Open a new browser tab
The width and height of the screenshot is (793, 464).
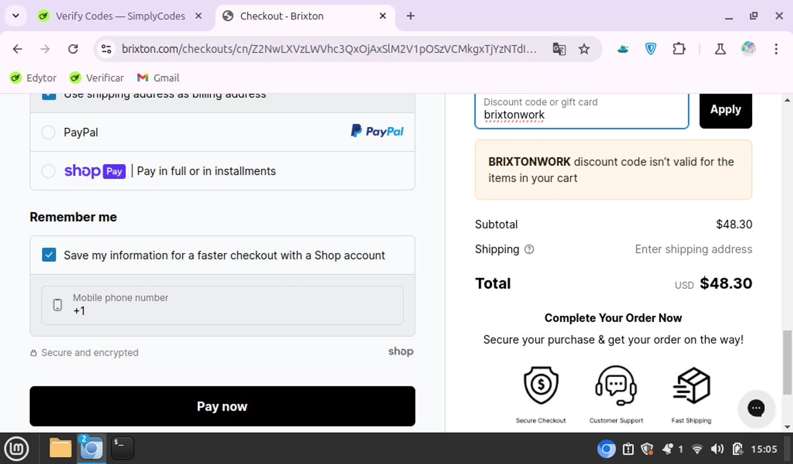pyautogui.click(x=411, y=16)
